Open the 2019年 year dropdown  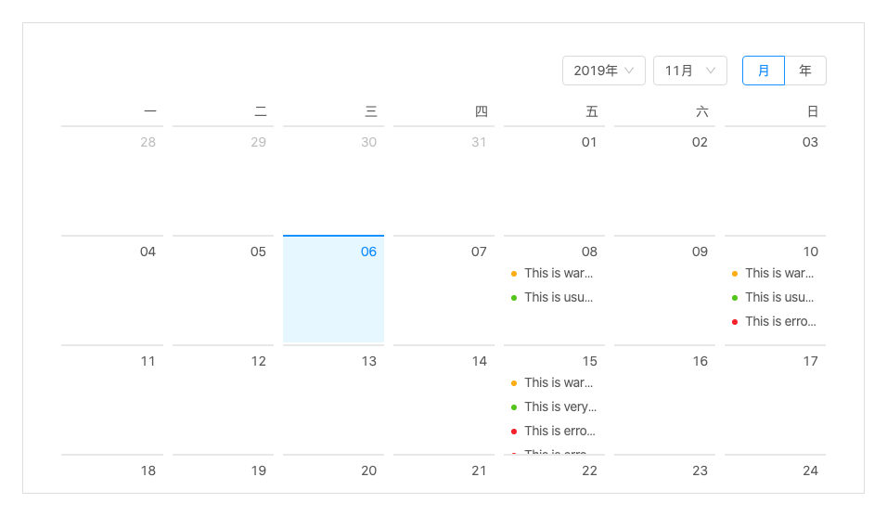point(603,71)
